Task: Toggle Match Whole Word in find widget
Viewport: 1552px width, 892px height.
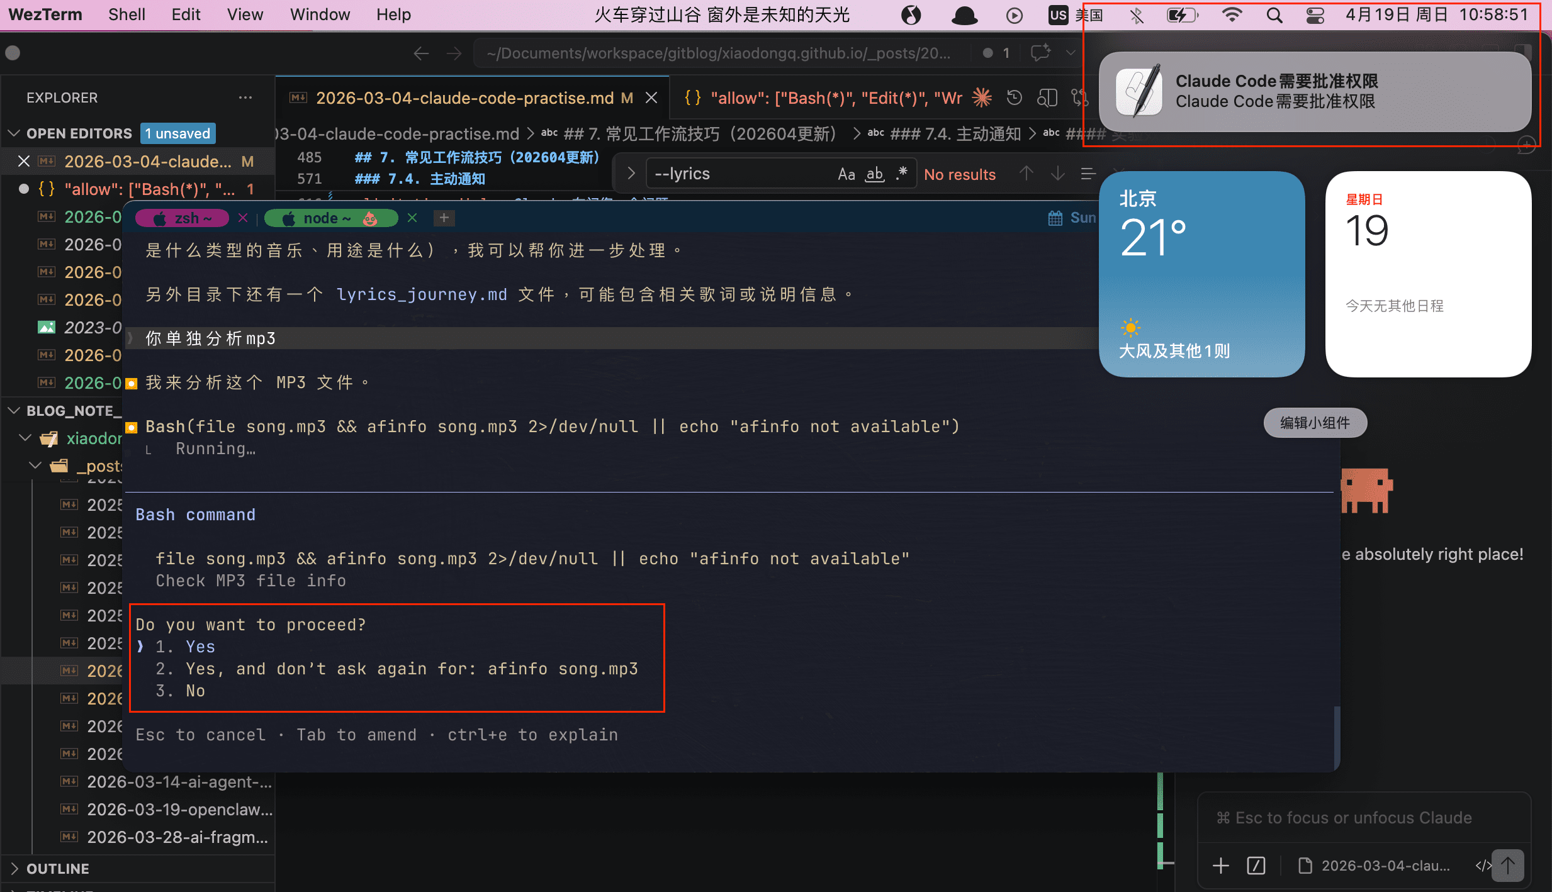Action: tap(875, 174)
